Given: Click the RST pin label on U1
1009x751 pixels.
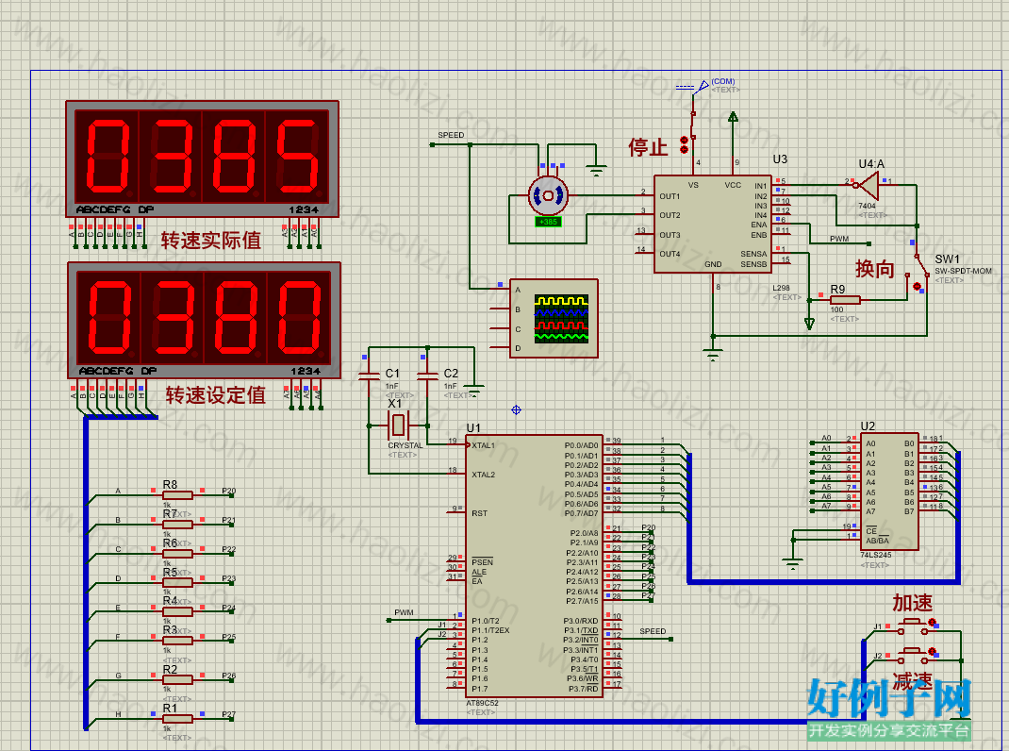Looking at the screenshot, I should 479,513.
